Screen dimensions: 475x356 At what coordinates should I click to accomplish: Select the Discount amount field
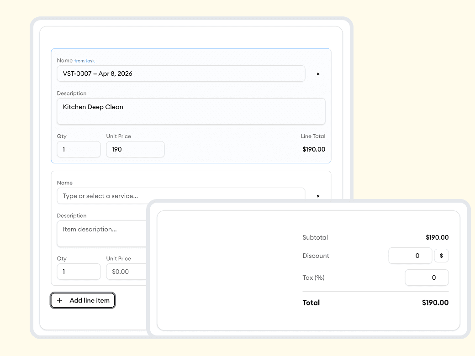[410, 256]
